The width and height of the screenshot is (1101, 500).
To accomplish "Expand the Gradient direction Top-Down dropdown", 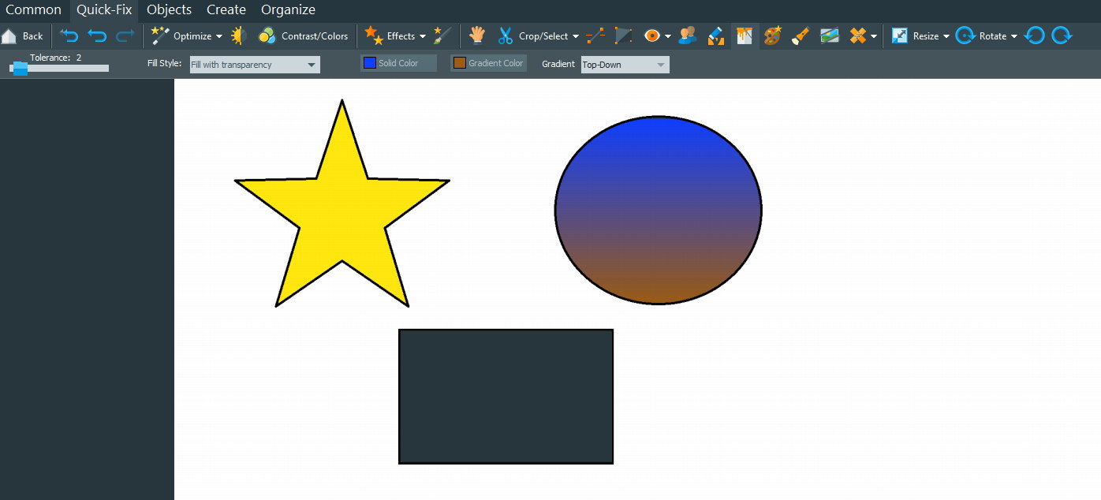I will pos(625,65).
